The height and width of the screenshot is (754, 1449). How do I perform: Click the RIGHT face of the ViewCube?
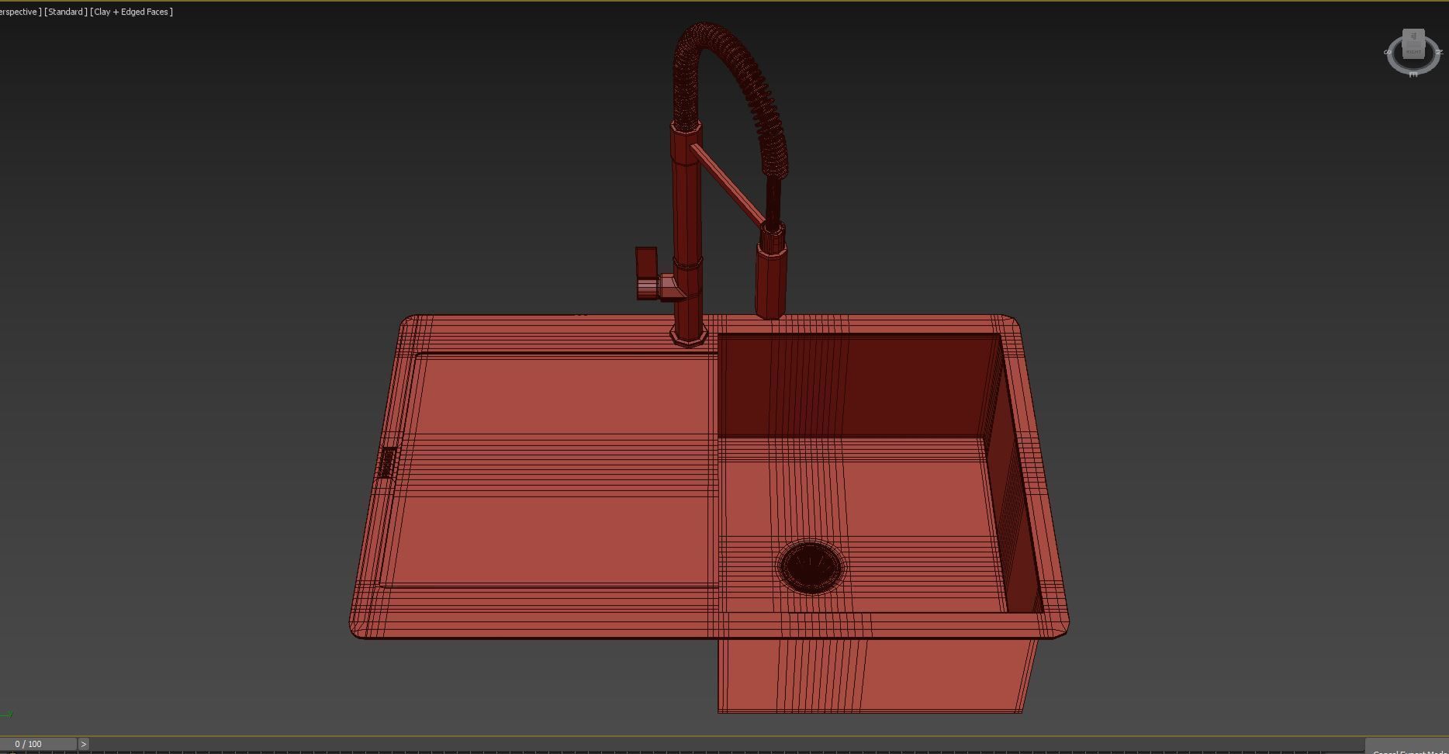tap(1413, 51)
